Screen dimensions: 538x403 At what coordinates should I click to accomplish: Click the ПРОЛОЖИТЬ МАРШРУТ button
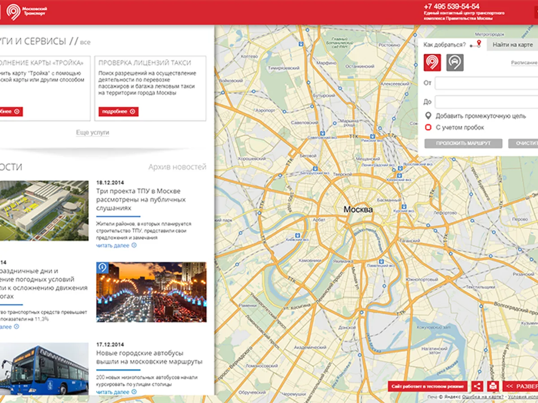pos(464,143)
